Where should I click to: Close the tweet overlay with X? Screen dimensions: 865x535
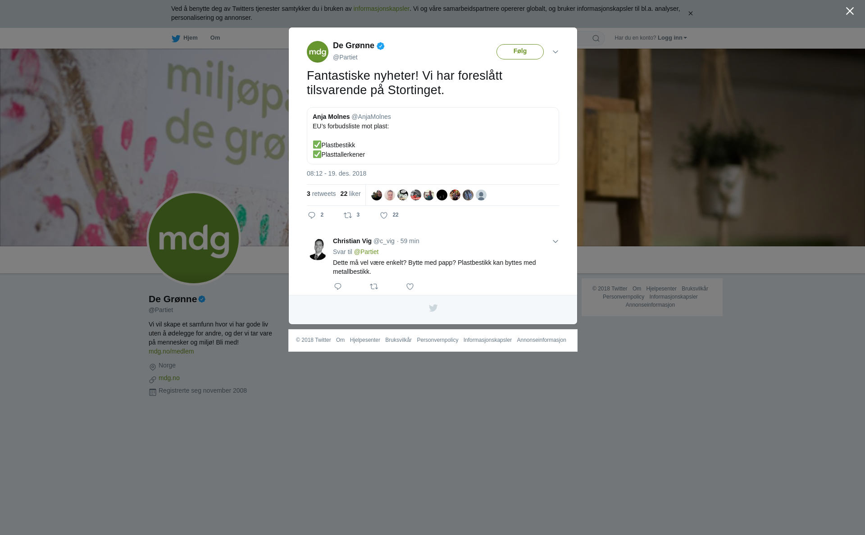coord(850,11)
